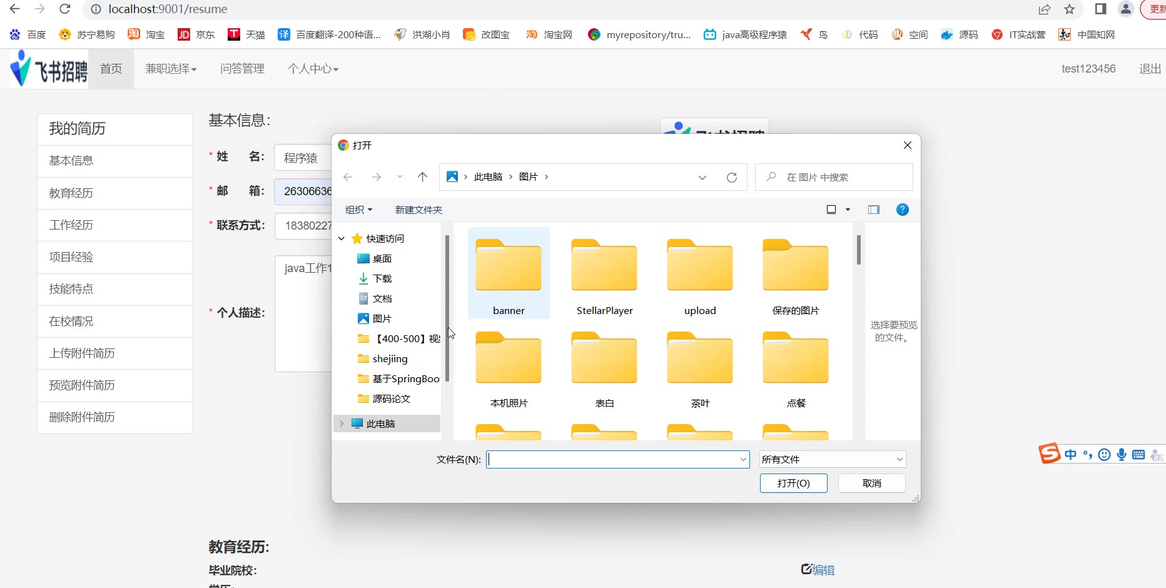Open the 天猫 bookmark

(246, 34)
